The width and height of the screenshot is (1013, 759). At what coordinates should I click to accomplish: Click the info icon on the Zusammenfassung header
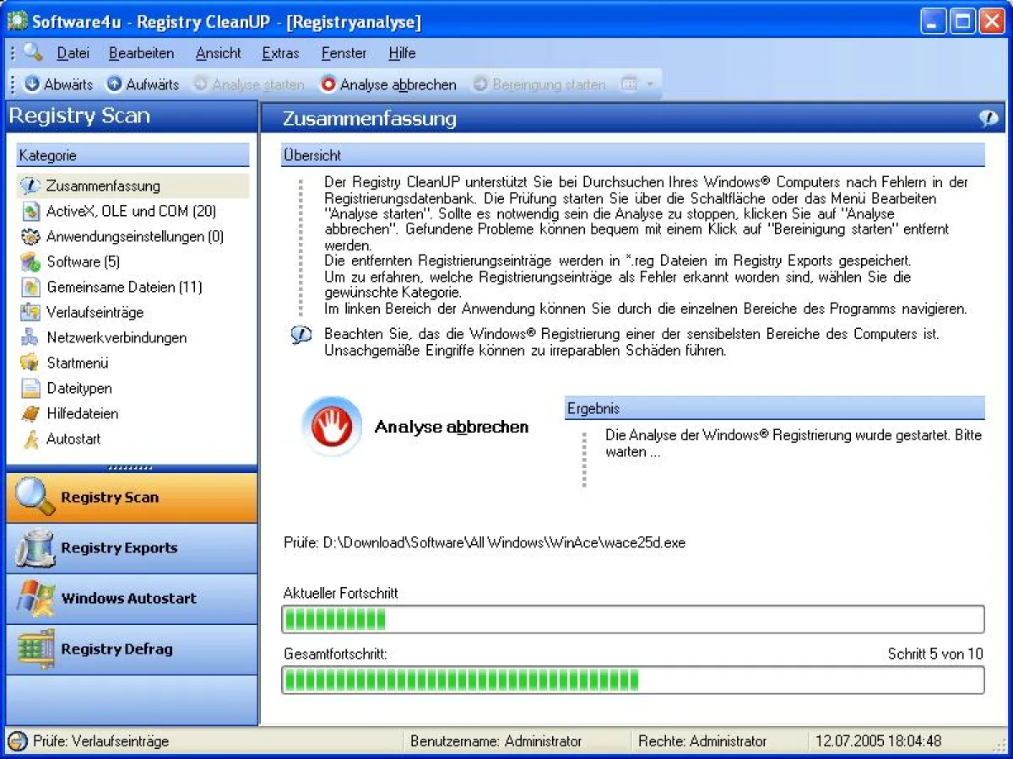tap(988, 118)
